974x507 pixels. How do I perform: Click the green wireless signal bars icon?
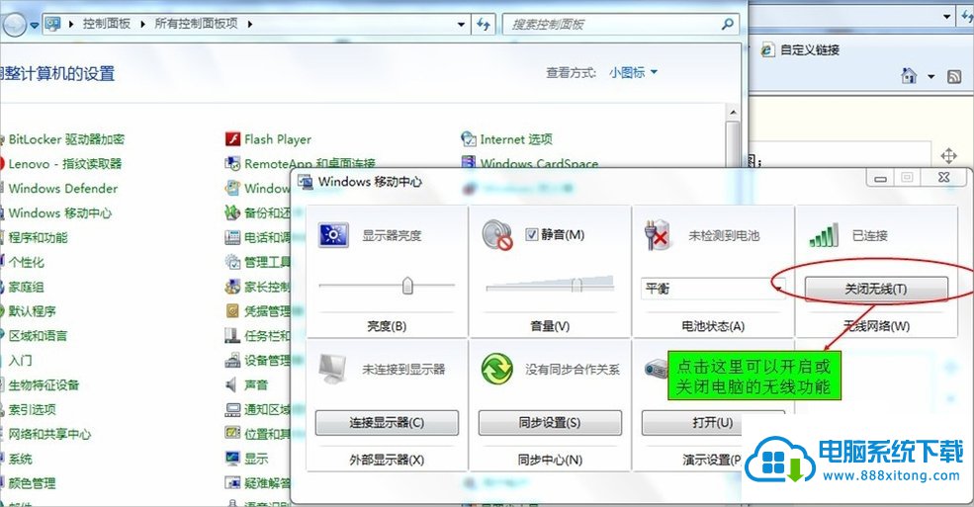(x=824, y=235)
